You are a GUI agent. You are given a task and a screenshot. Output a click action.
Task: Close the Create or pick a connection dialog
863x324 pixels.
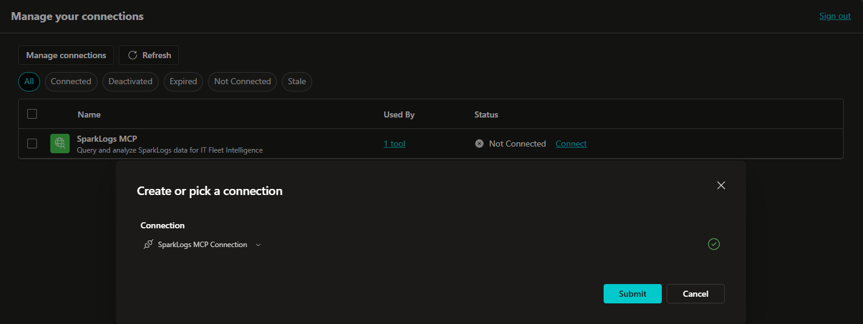[x=721, y=185]
